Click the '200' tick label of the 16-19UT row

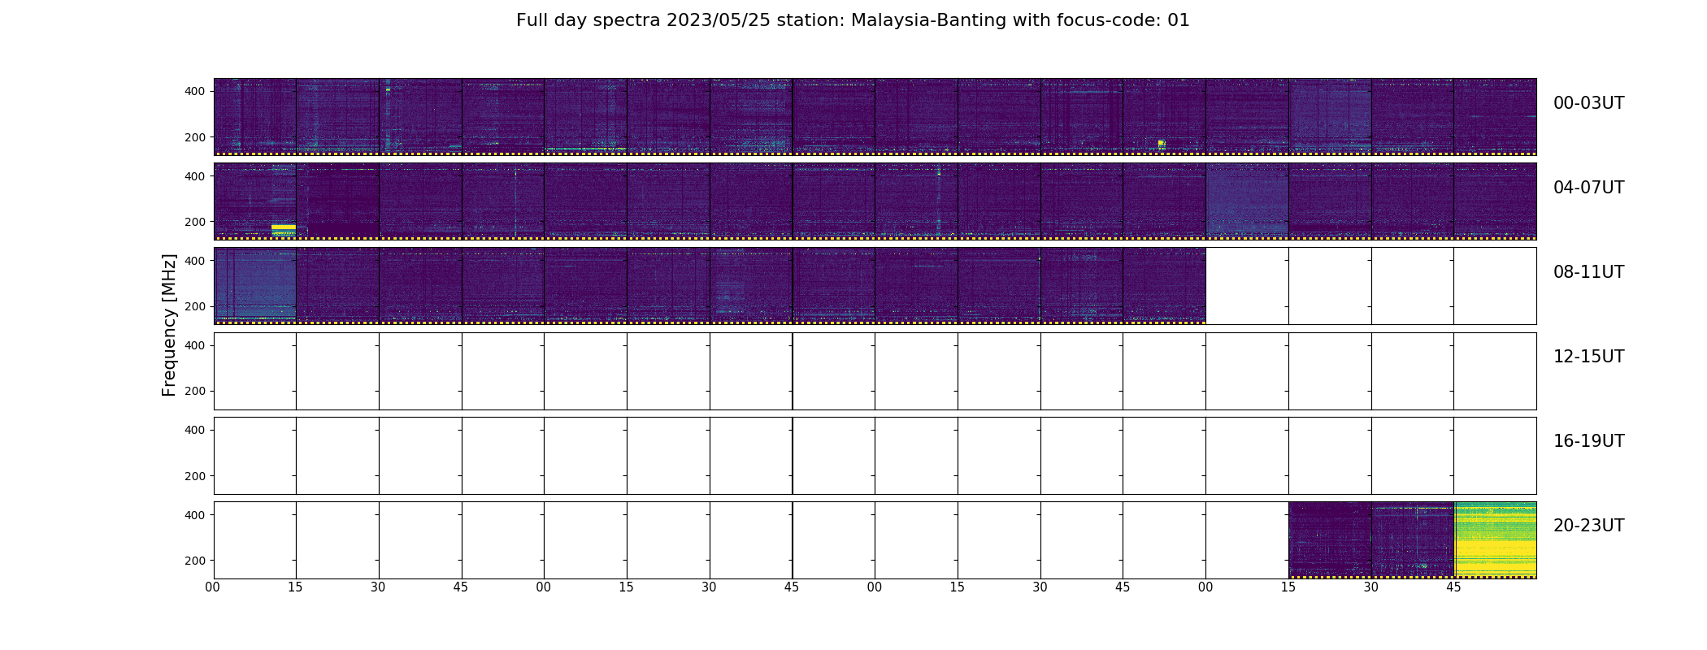195,476
